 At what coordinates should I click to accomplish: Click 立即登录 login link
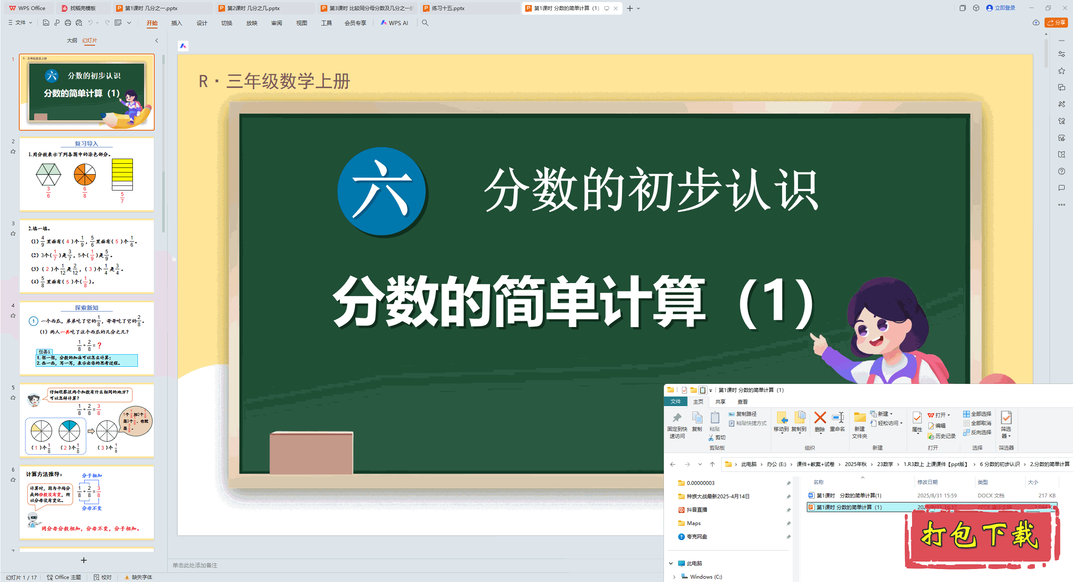click(x=1005, y=8)
